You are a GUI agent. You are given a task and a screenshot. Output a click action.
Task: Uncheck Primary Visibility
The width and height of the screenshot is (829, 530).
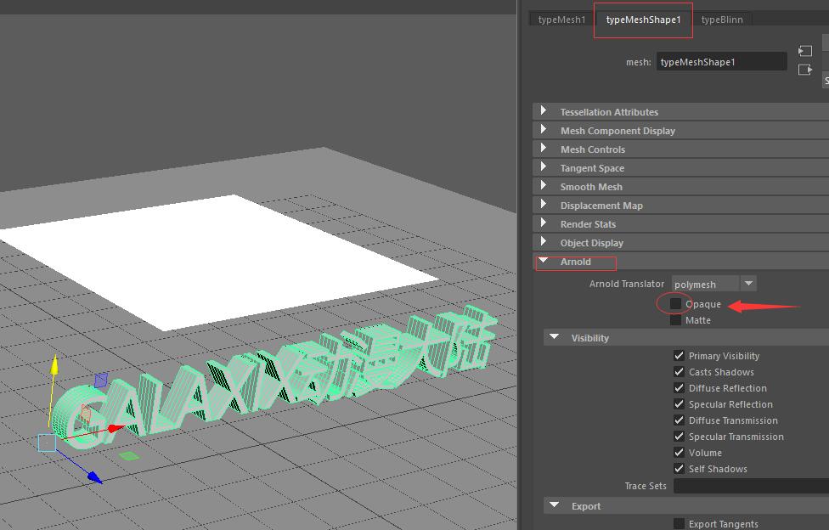pos(680,355)
